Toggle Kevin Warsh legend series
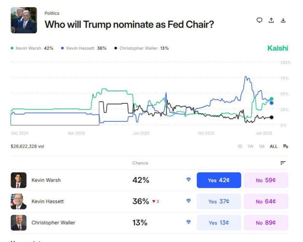The height and width of the screenshot is (242, 303). point(32,48)
